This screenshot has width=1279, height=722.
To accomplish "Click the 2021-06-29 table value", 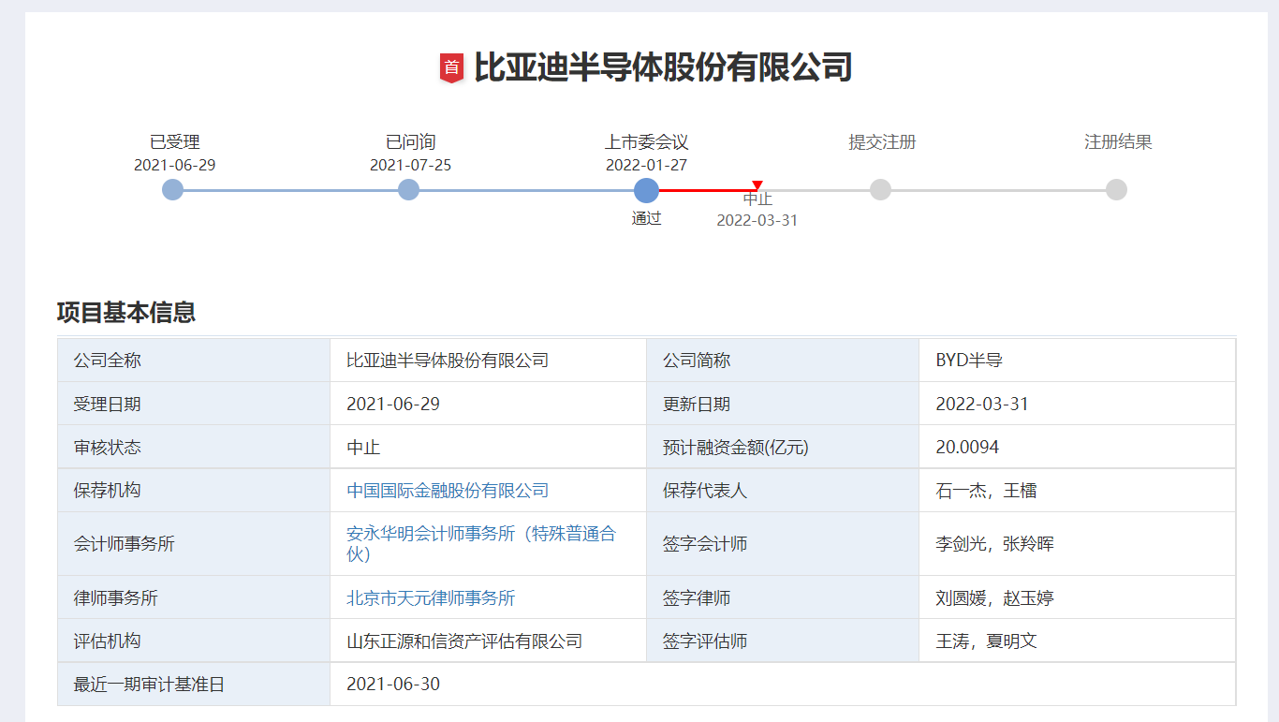I will (x=393, y=405).
